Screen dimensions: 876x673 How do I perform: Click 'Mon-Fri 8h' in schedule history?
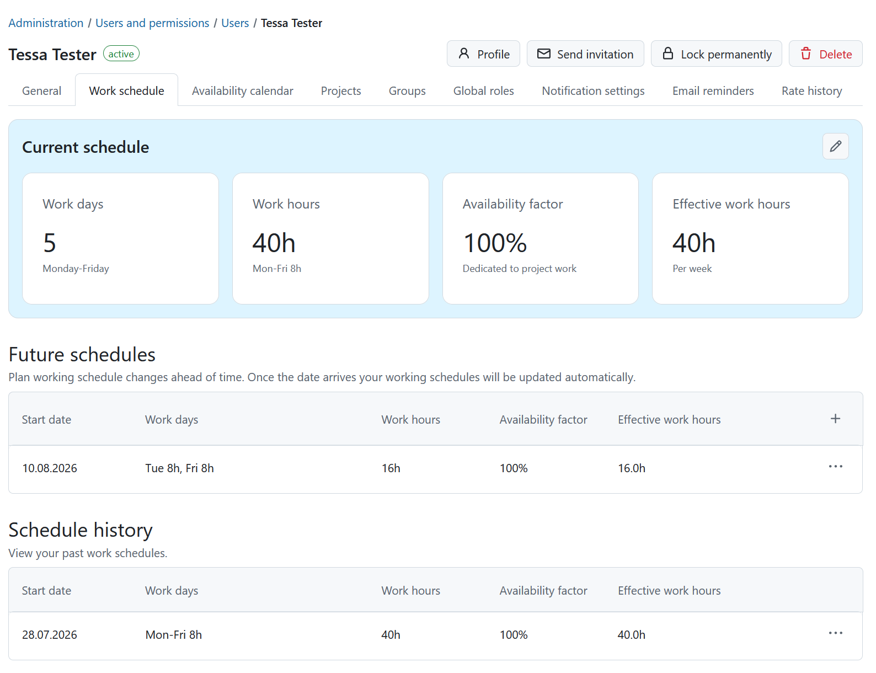click(x=173, y=635)
